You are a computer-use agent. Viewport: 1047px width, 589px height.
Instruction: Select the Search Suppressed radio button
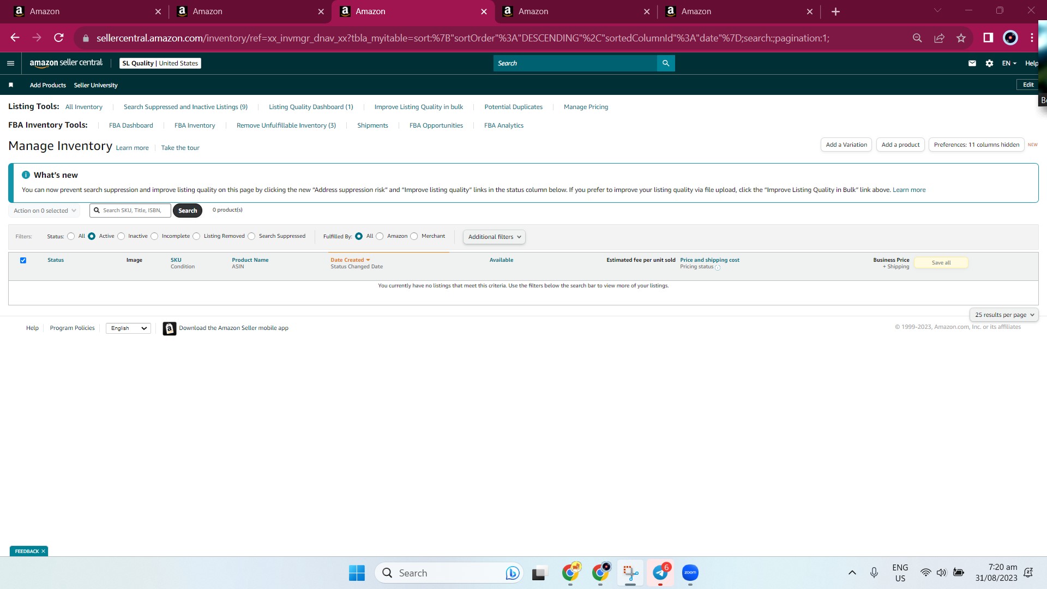pos(251,237)
